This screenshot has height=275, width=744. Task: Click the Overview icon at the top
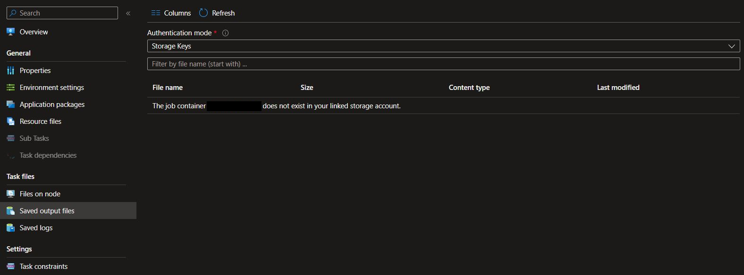point(10,32)
